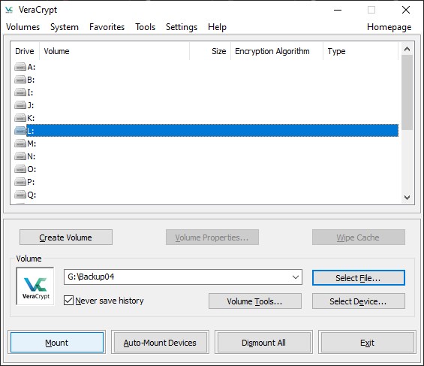Open the Favorites menu

[107, 27]
